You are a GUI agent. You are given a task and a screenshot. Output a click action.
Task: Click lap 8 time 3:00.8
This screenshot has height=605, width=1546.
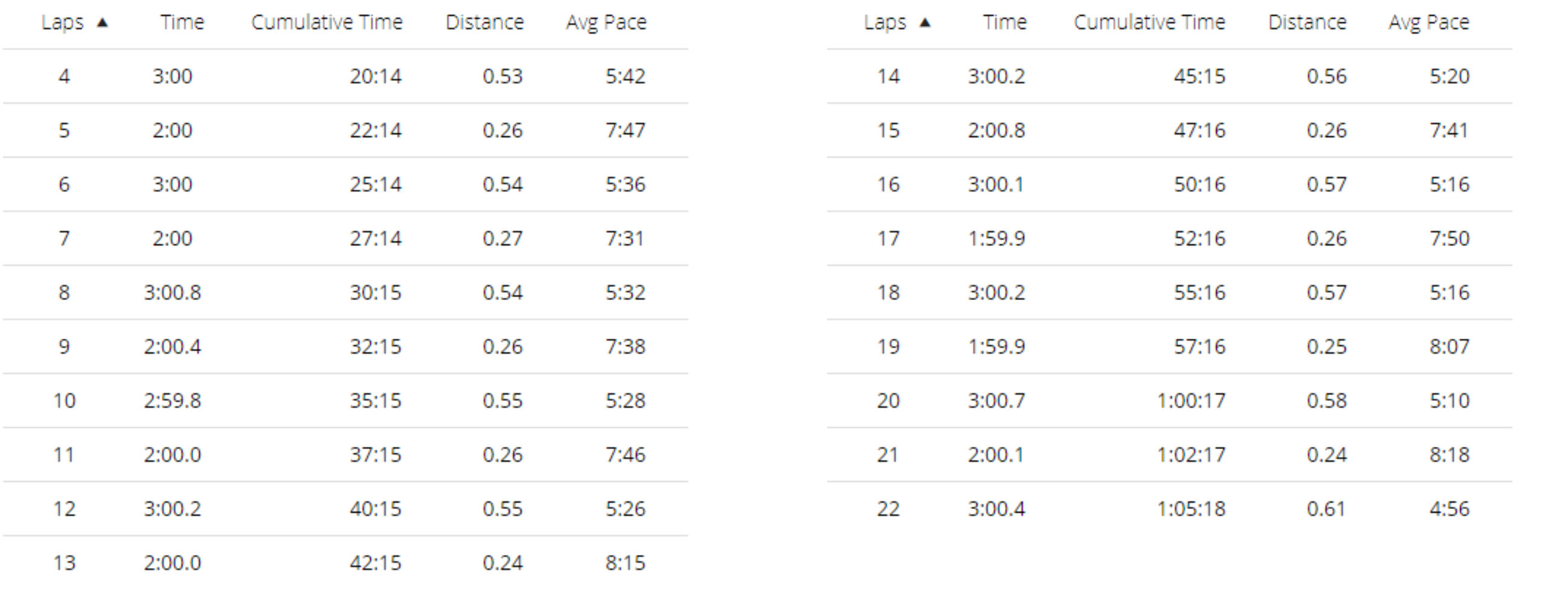(x=173, y=292)
